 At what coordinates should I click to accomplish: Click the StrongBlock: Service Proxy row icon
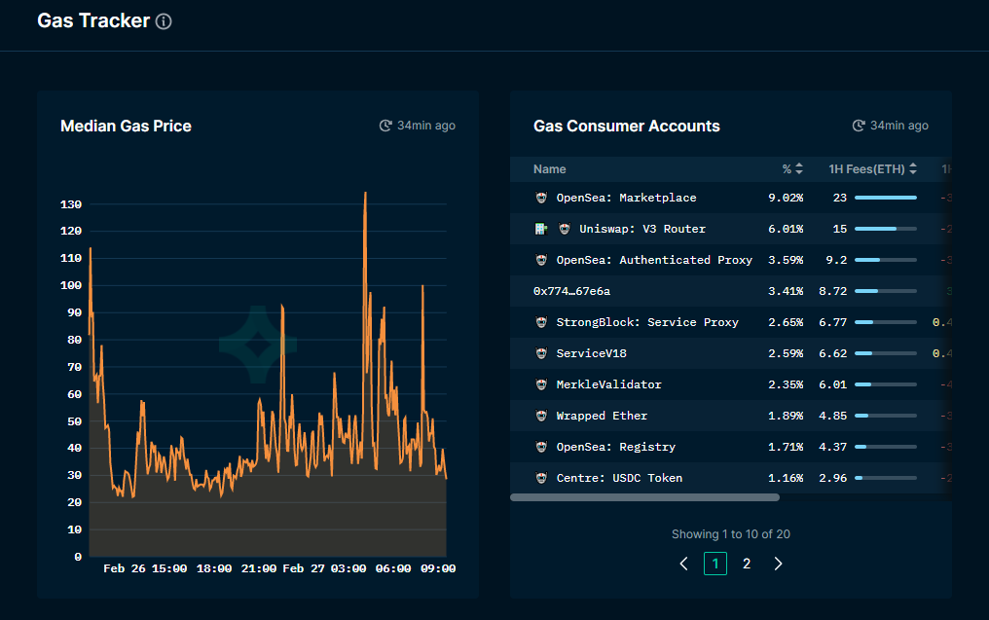click(x=541, y=322)
